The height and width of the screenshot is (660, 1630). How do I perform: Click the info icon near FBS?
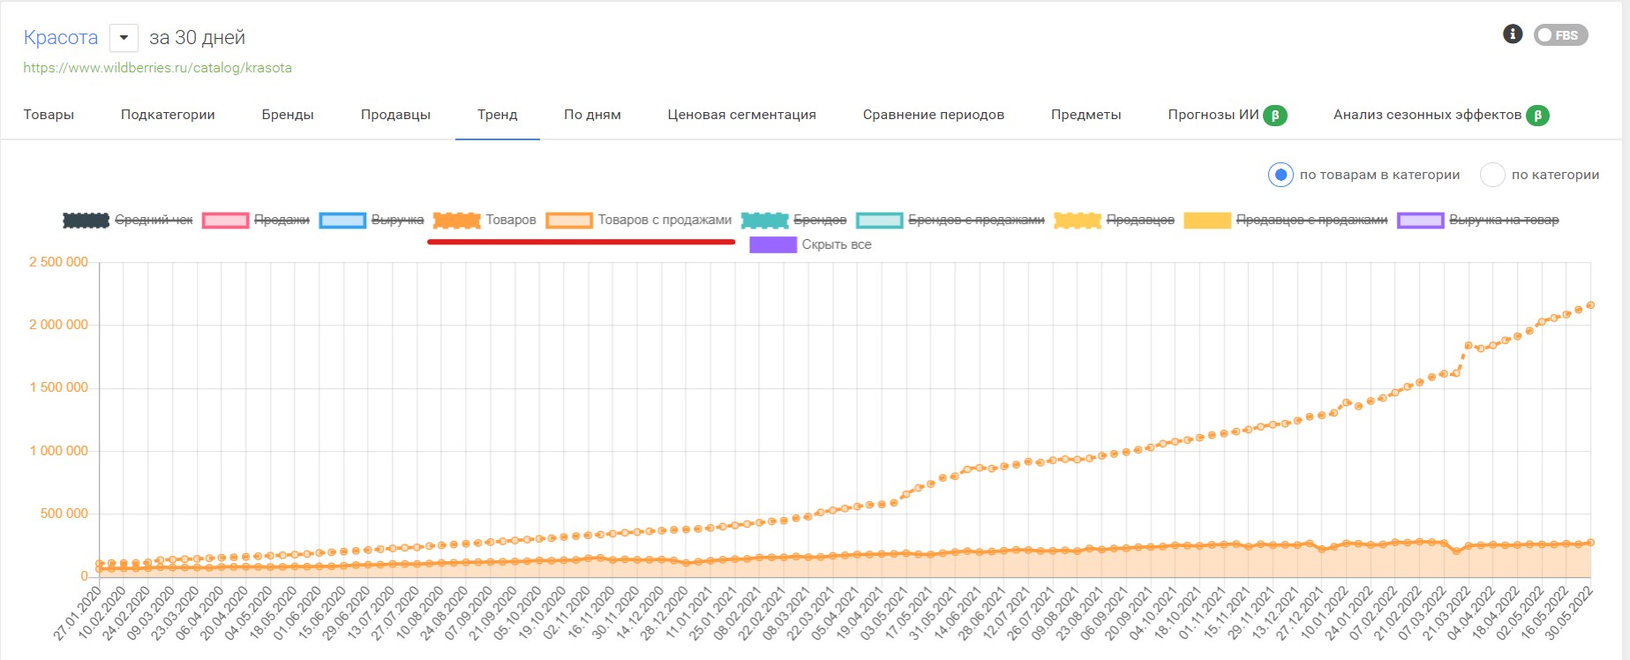tap(1512, 34)
